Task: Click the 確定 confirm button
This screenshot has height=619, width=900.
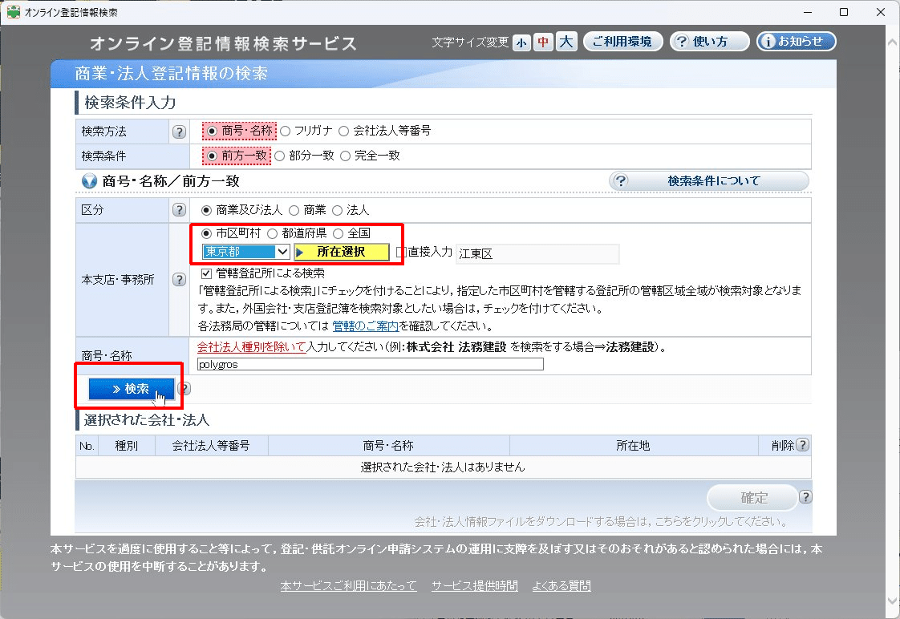Action: click(x=752, y=497)
